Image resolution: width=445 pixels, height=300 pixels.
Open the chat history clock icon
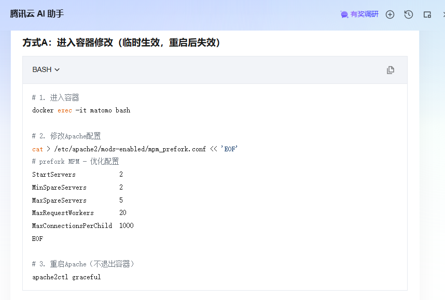pos(409,15)
